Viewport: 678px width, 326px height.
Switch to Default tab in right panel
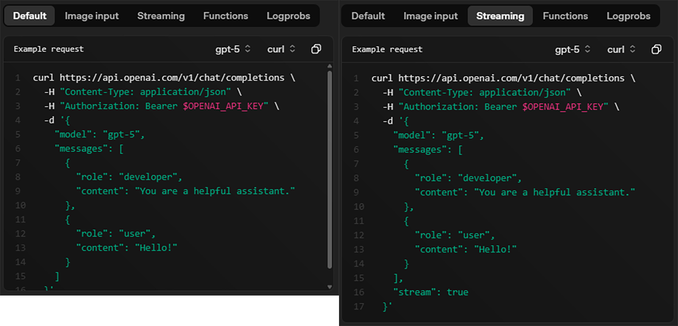368,16
